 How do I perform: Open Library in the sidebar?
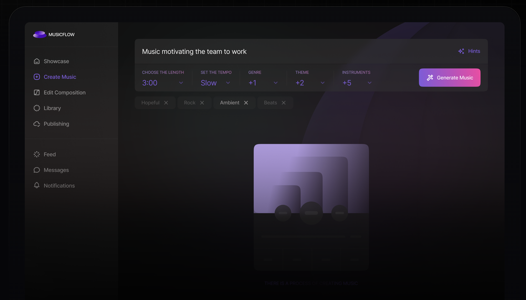[47, 108]
